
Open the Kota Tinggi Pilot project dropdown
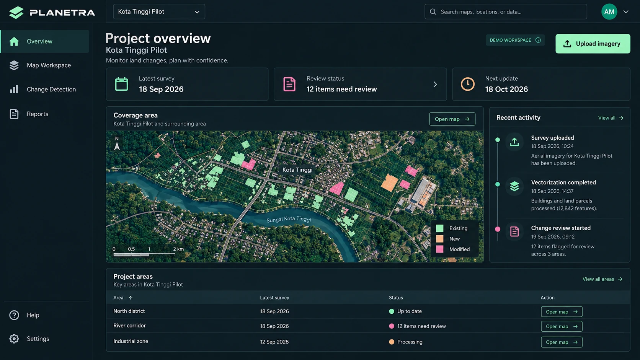tap(159, 11)
